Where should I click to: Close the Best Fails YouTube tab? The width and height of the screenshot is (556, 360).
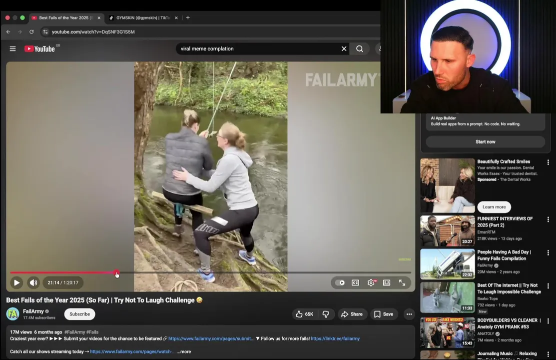(x=99, y=18)
